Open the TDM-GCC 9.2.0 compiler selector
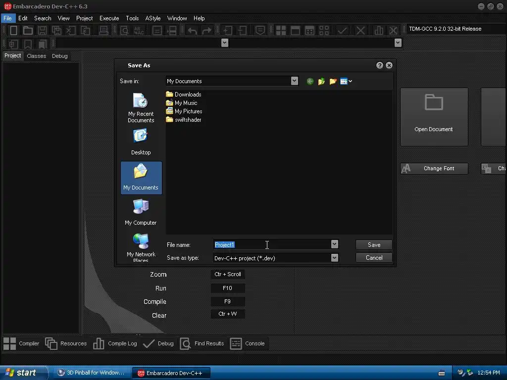The width and height of the screenshot is (507, 380). [x=456, y=29]
